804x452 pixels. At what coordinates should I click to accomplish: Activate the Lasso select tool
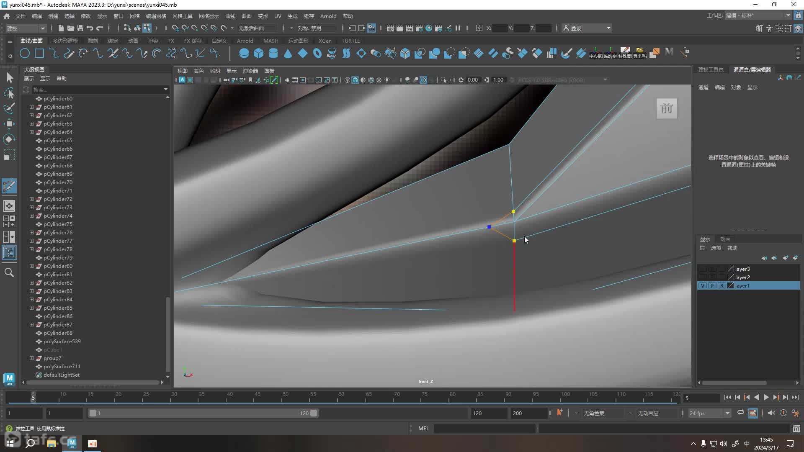click(x=9, y=93)
